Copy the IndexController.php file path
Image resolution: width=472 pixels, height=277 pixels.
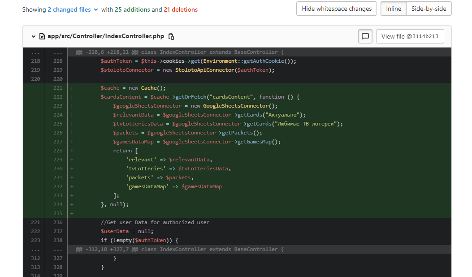click(171, 36)
